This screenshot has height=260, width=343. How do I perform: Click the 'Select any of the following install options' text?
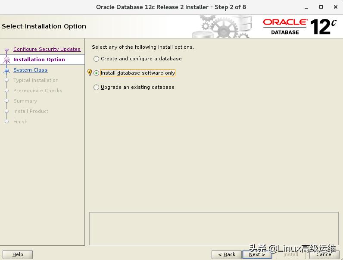[x=143, y=47]
